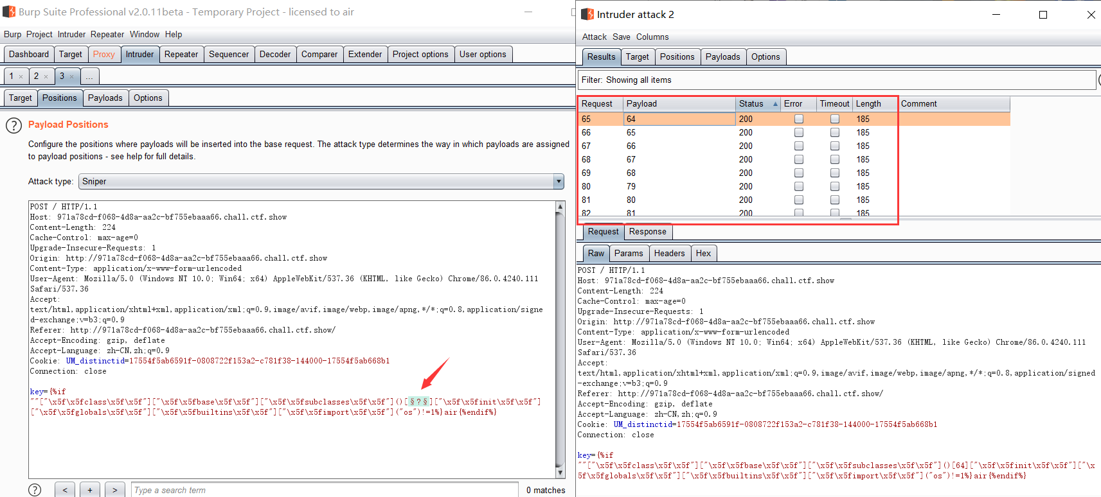The image size is (1101, 497).
Task: Toggle the Timeout checkbox for request 67
Action: [835, 146]
